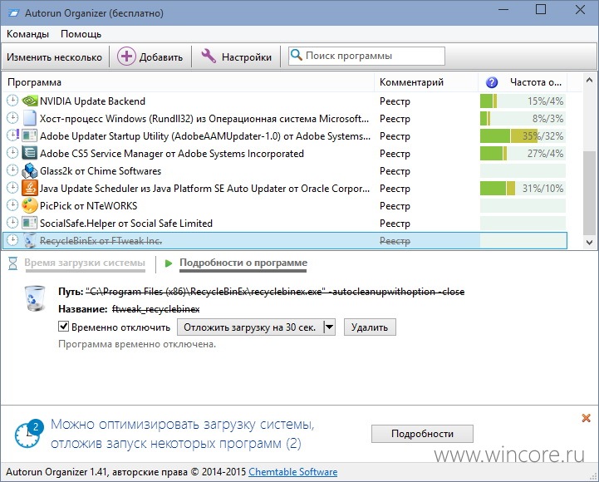
Task: Click the Adobe Updater Startup Utility icon
Action: (x=29, y=135)
